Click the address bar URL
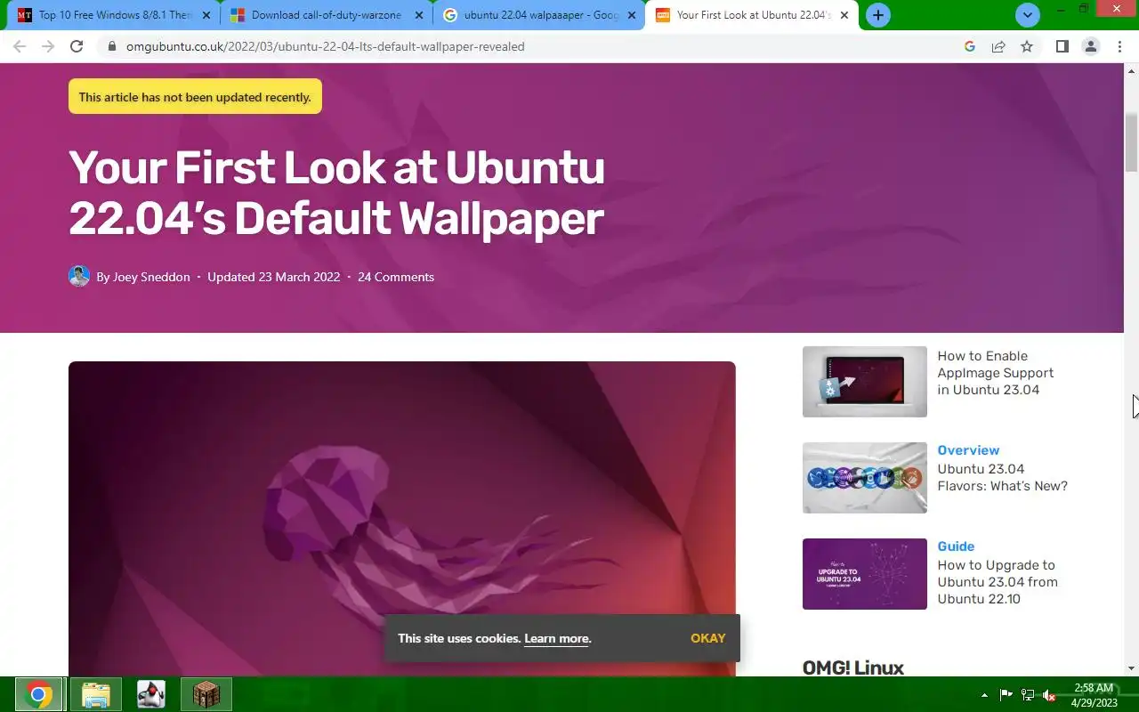Viewport: 1139px width, 712px height. [x=325, y=46]
